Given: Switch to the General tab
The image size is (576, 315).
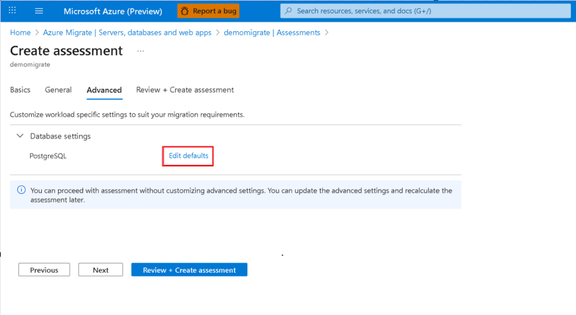Looking at the screenshot, I should [58, 90].
